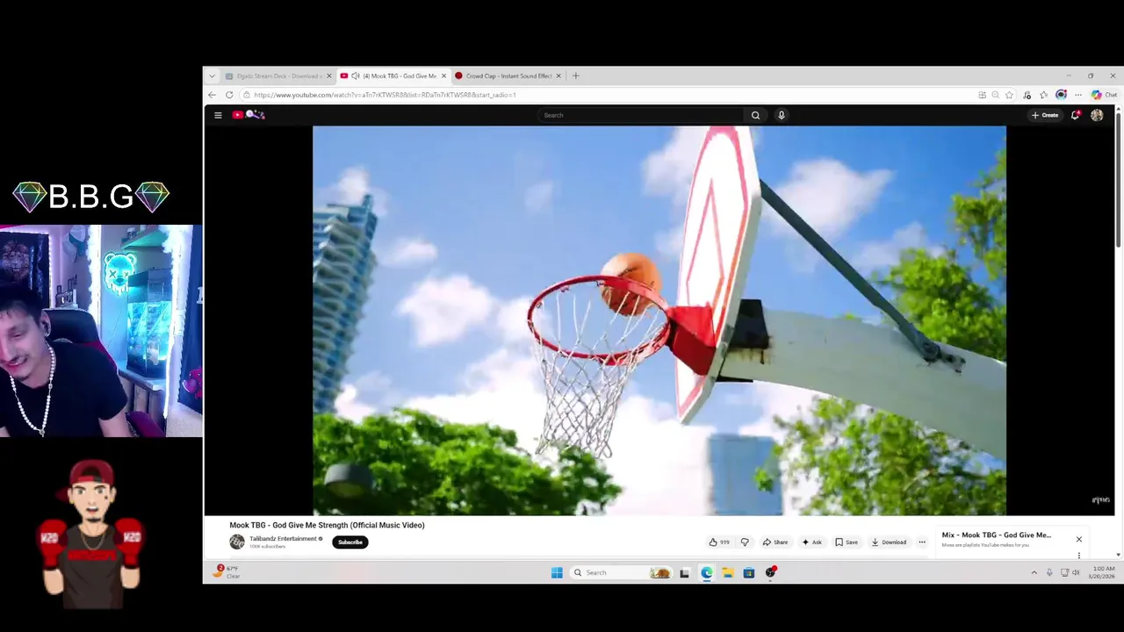Save the video to a playlist
This screenshot has width=1124, height=632.
click(x=847, y=542)
